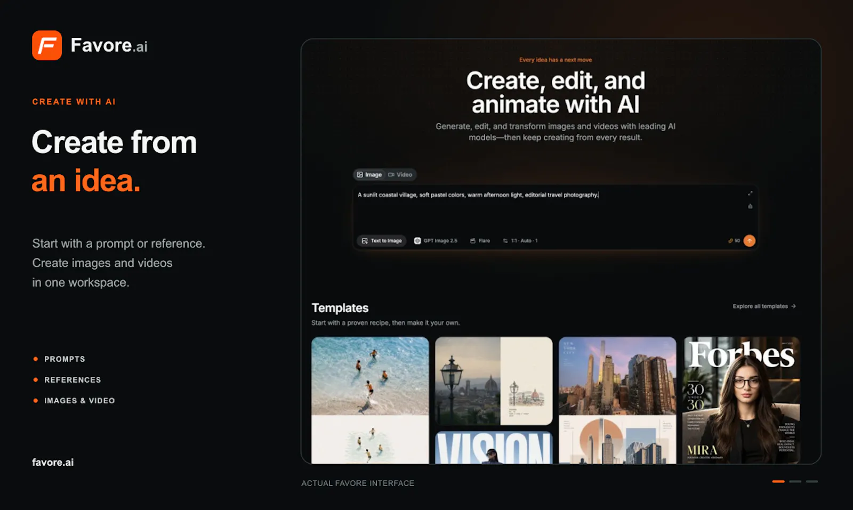Viewport: 853px width, 510px height.
Task: Open the GPT Image 2.5 model dropdown
Action: click(436, 241)
